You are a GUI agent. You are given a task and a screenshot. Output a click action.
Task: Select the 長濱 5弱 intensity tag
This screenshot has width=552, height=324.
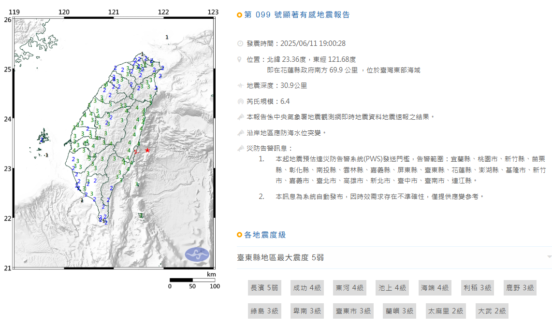click(x=264, y=288)
